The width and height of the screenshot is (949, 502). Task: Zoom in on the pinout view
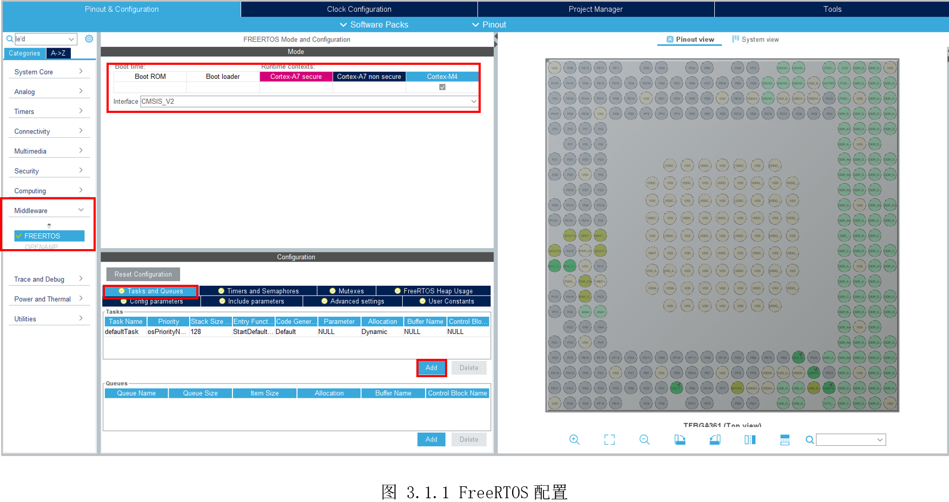[574, 440]
